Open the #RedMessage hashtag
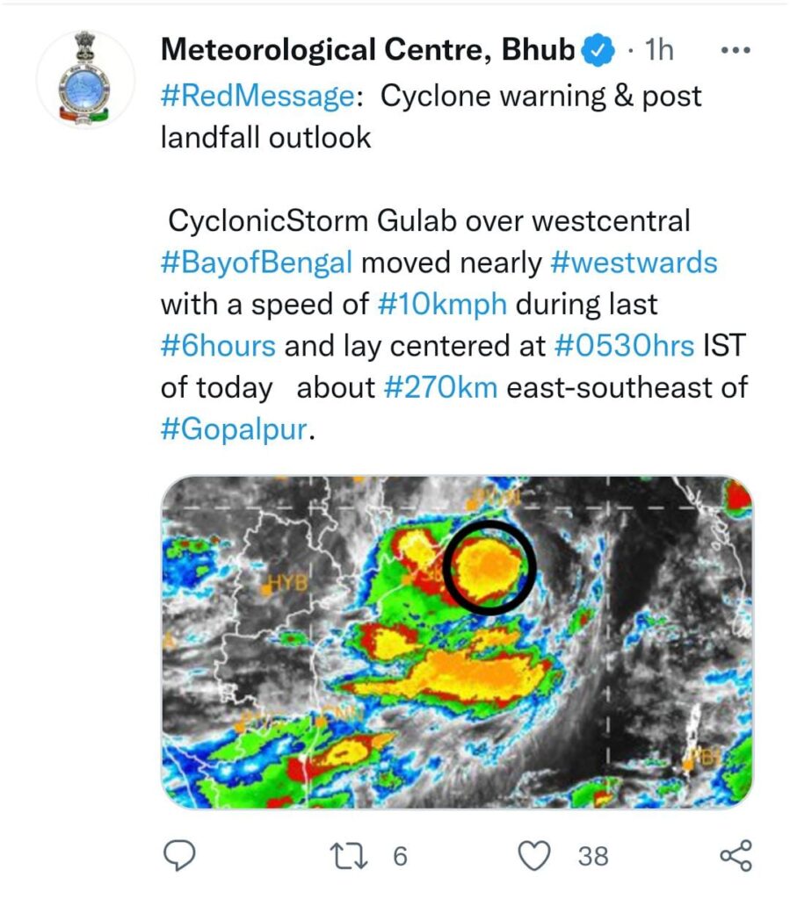This screenshot has height=899, width=790. pyautogui.click(x=258, y=96)
